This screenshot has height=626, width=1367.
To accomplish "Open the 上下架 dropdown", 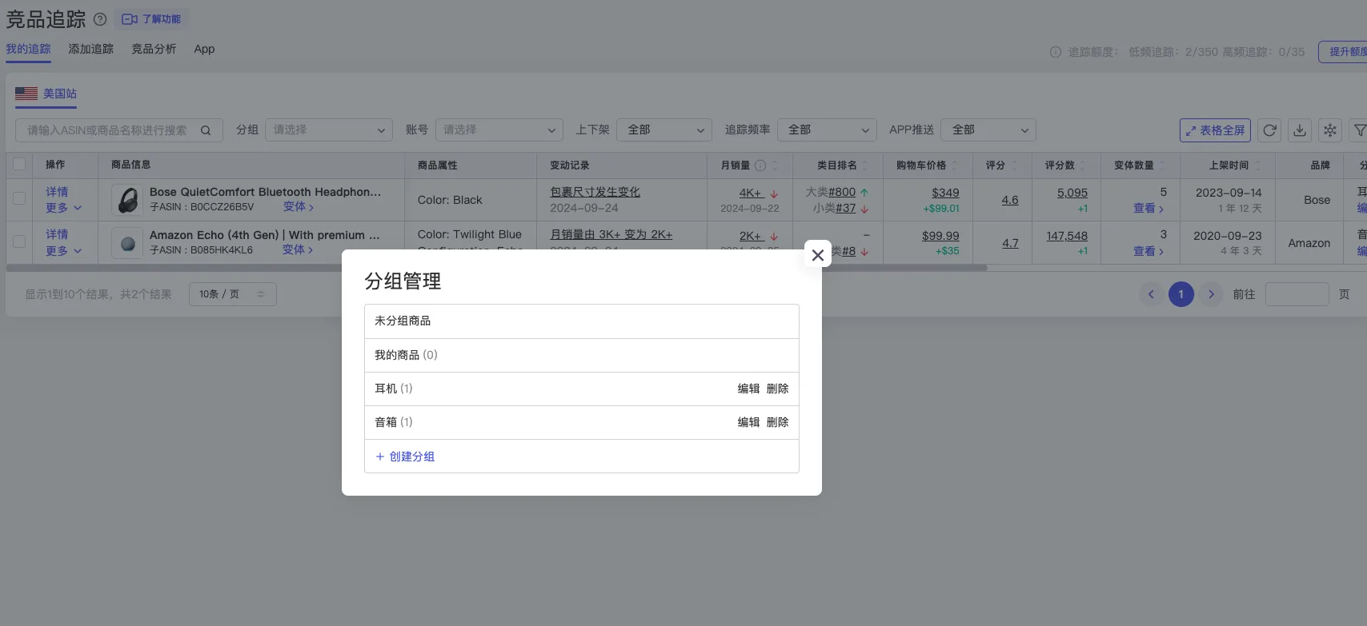I will pos(664,130).
